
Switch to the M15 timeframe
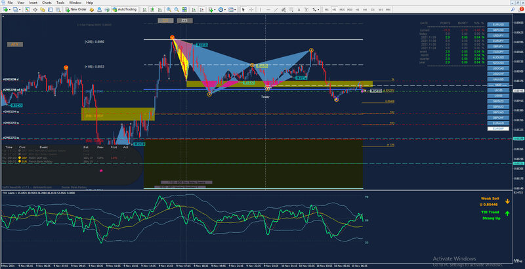[x=342, y=10]
